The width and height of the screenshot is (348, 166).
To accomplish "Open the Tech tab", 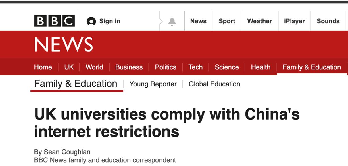I will coord(195,67).
